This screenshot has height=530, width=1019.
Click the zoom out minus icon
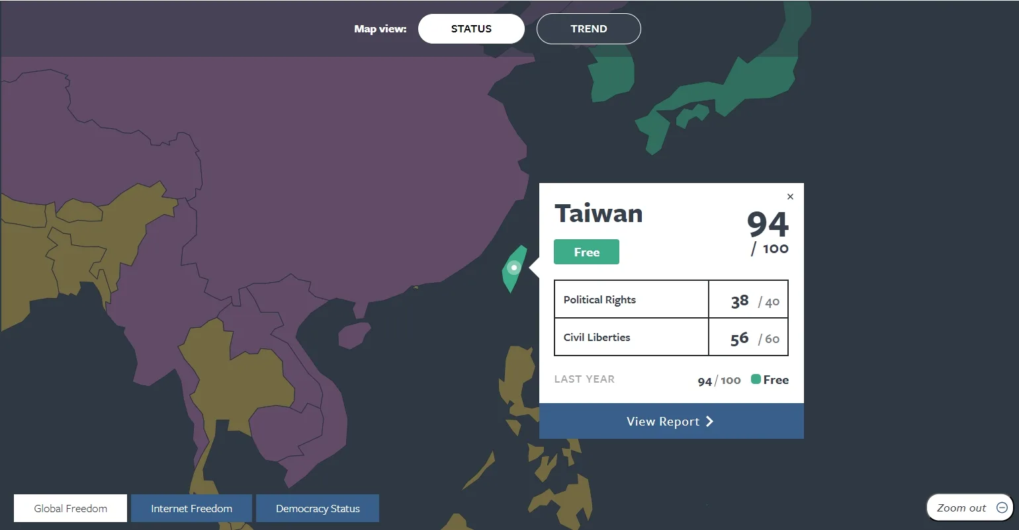(x=1002, y=508)
